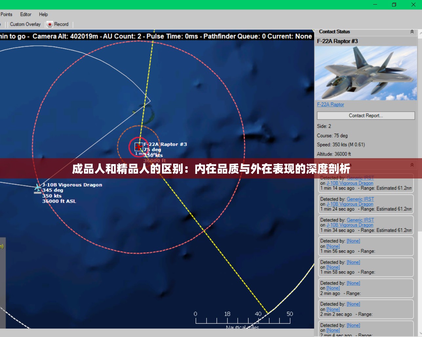The height and width of the screenshot is (337, 422).
Task: Open Generic IRST link in second detection entry
Action: pyautogui.click(x=360, y=199)
